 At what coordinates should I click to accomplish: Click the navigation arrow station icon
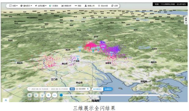point(36,6)
